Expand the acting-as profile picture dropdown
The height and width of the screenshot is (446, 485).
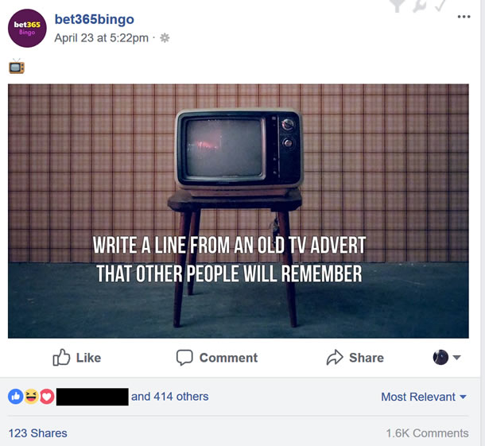[447, 358]
